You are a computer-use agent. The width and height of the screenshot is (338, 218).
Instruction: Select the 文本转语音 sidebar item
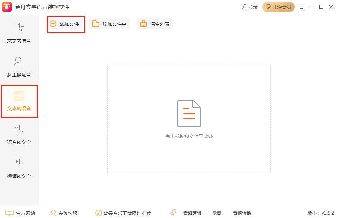pyautogui.click(x=19, y=101)
